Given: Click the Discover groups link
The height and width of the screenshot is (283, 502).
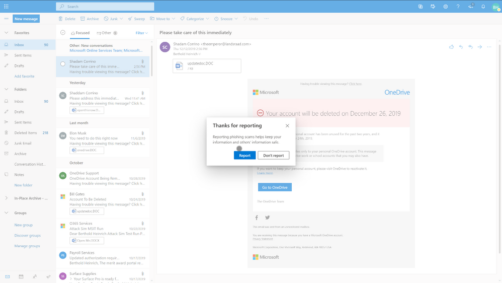Looking at the screenshot, I should tap(28, 235).
